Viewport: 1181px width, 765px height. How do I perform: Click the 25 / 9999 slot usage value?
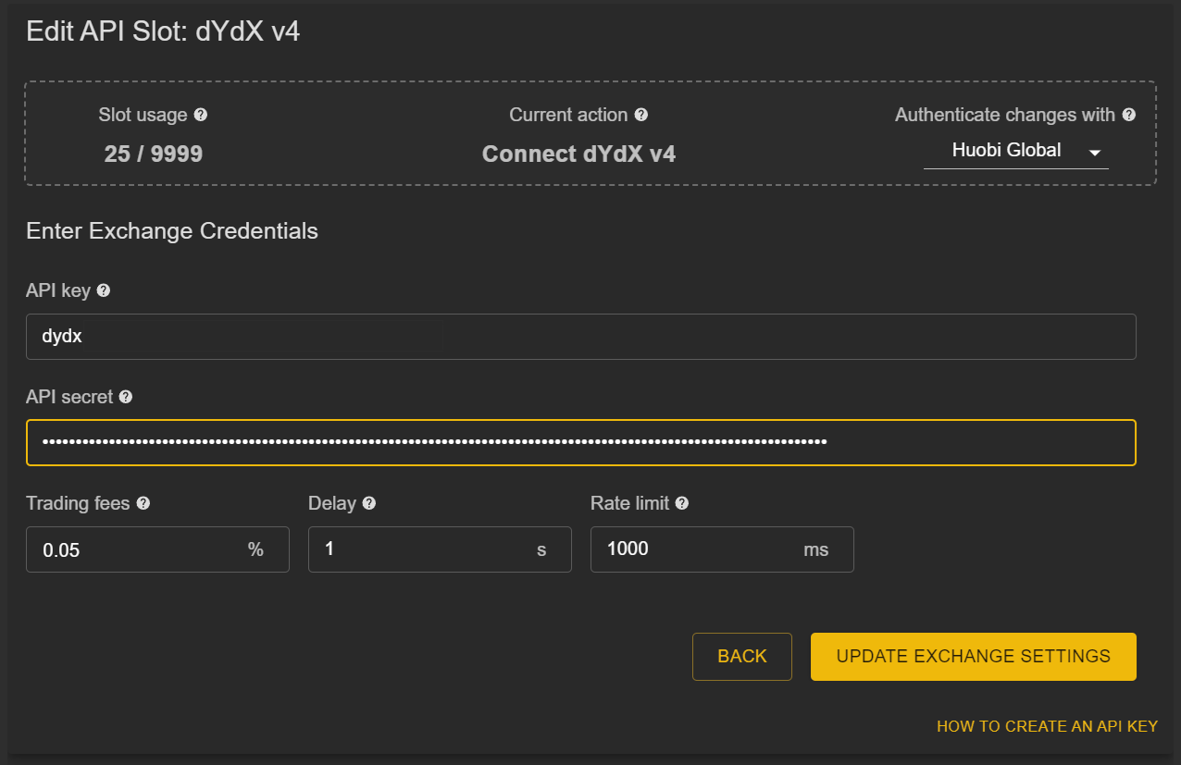154,154
